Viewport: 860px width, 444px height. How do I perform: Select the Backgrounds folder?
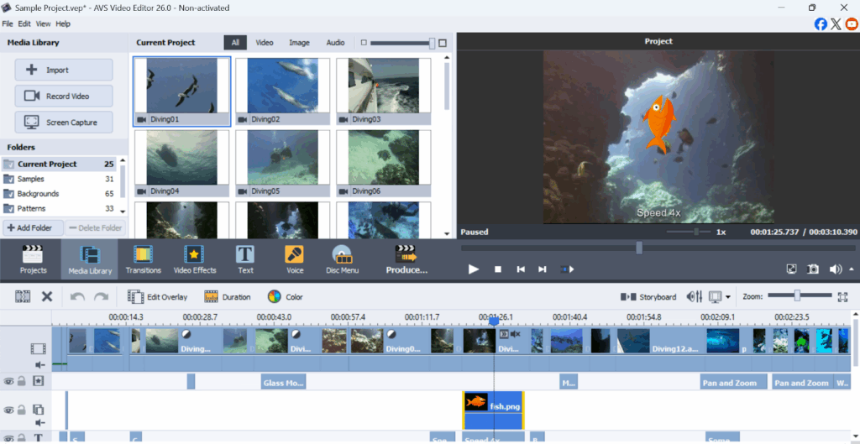click(x=60, y=194)
